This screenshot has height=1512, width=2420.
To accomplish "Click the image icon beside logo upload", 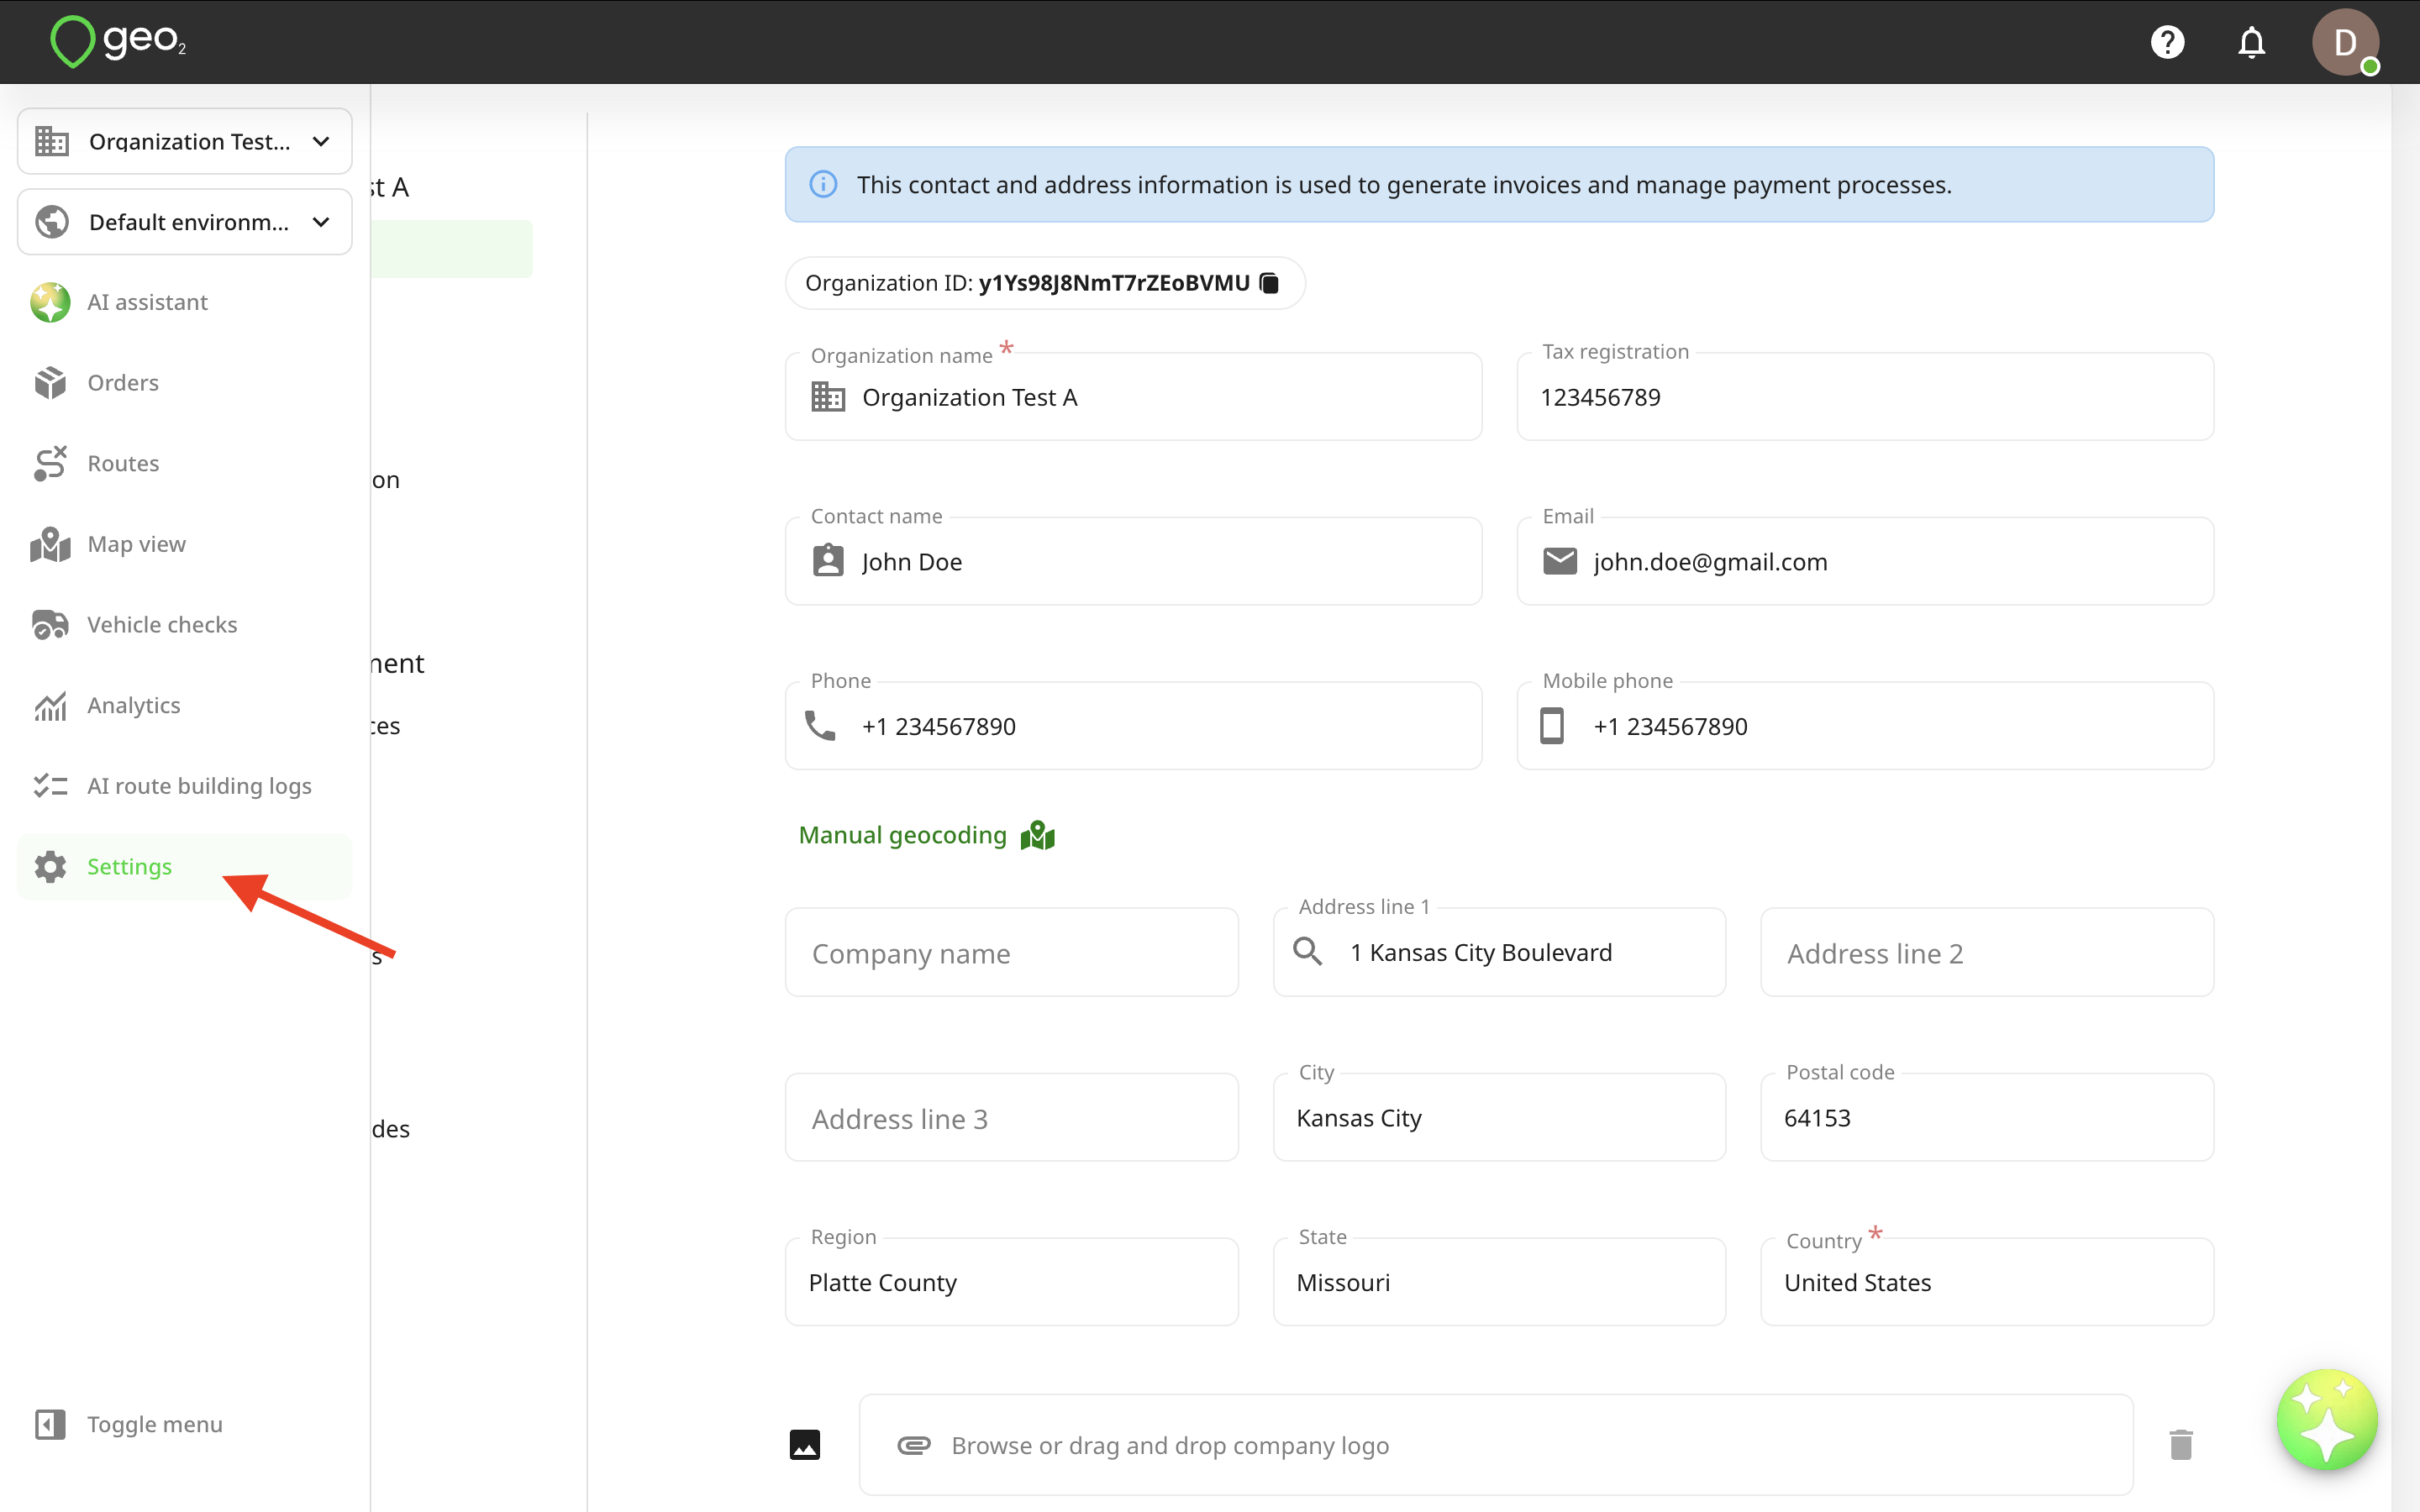I will click(805, 1445).
